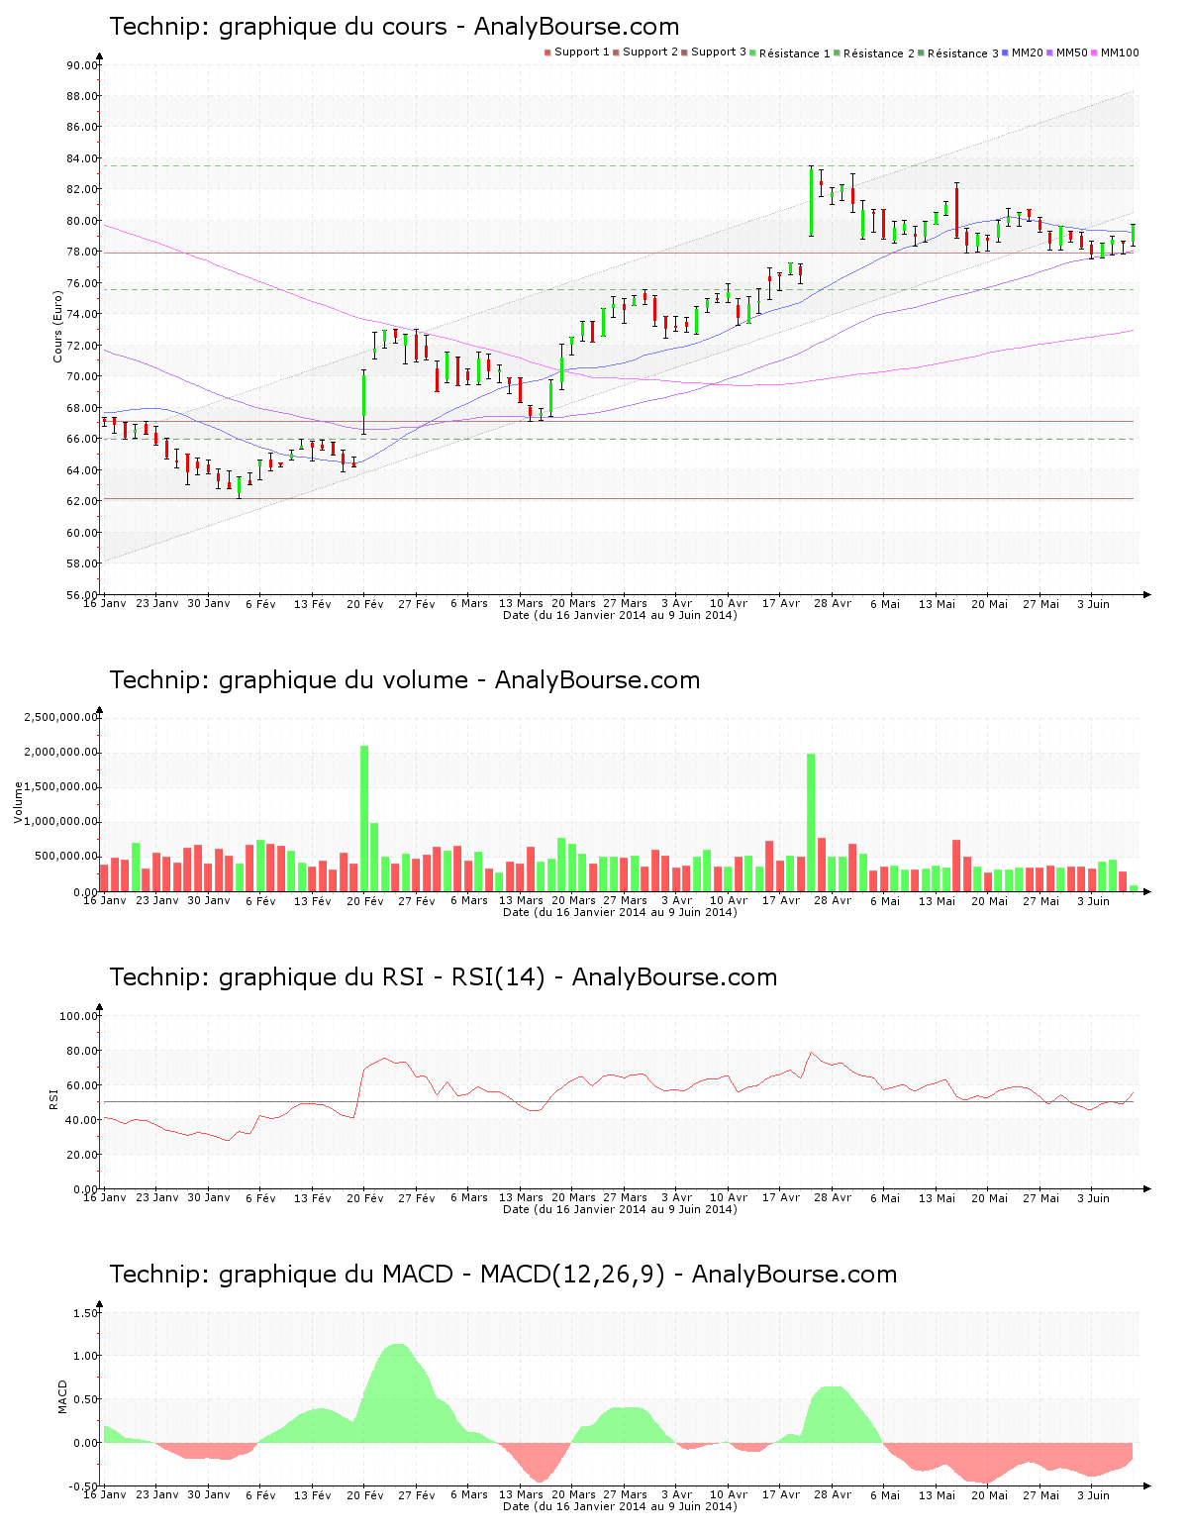Screen dimensions: 1188x1535
Task: Click the '56.00' price axis value
Action: click(82, 595)
